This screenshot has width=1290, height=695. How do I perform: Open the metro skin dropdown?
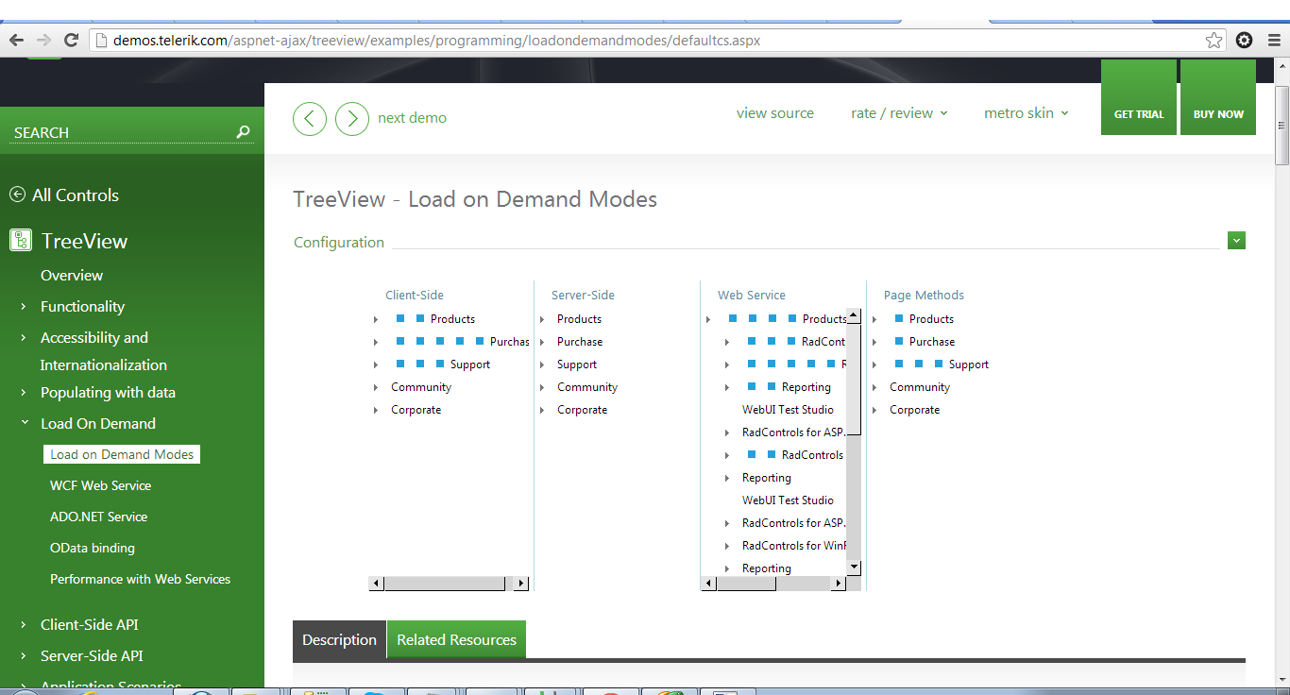coord(1027,113)
